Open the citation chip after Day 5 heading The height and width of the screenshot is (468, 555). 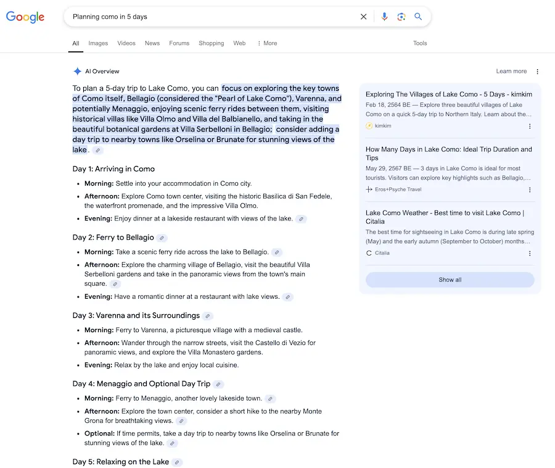[x=177, y=461]
